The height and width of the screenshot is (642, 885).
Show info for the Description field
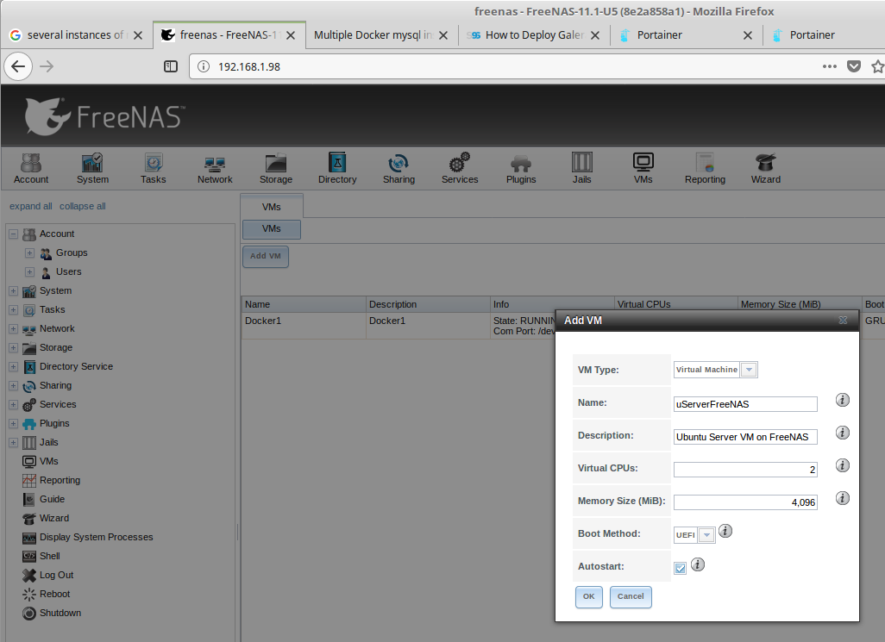[x=842, y=433]
